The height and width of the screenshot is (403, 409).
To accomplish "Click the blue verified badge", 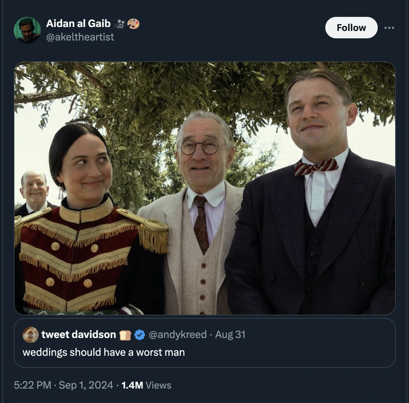I will pyautogui.click(x=140, y=335).
